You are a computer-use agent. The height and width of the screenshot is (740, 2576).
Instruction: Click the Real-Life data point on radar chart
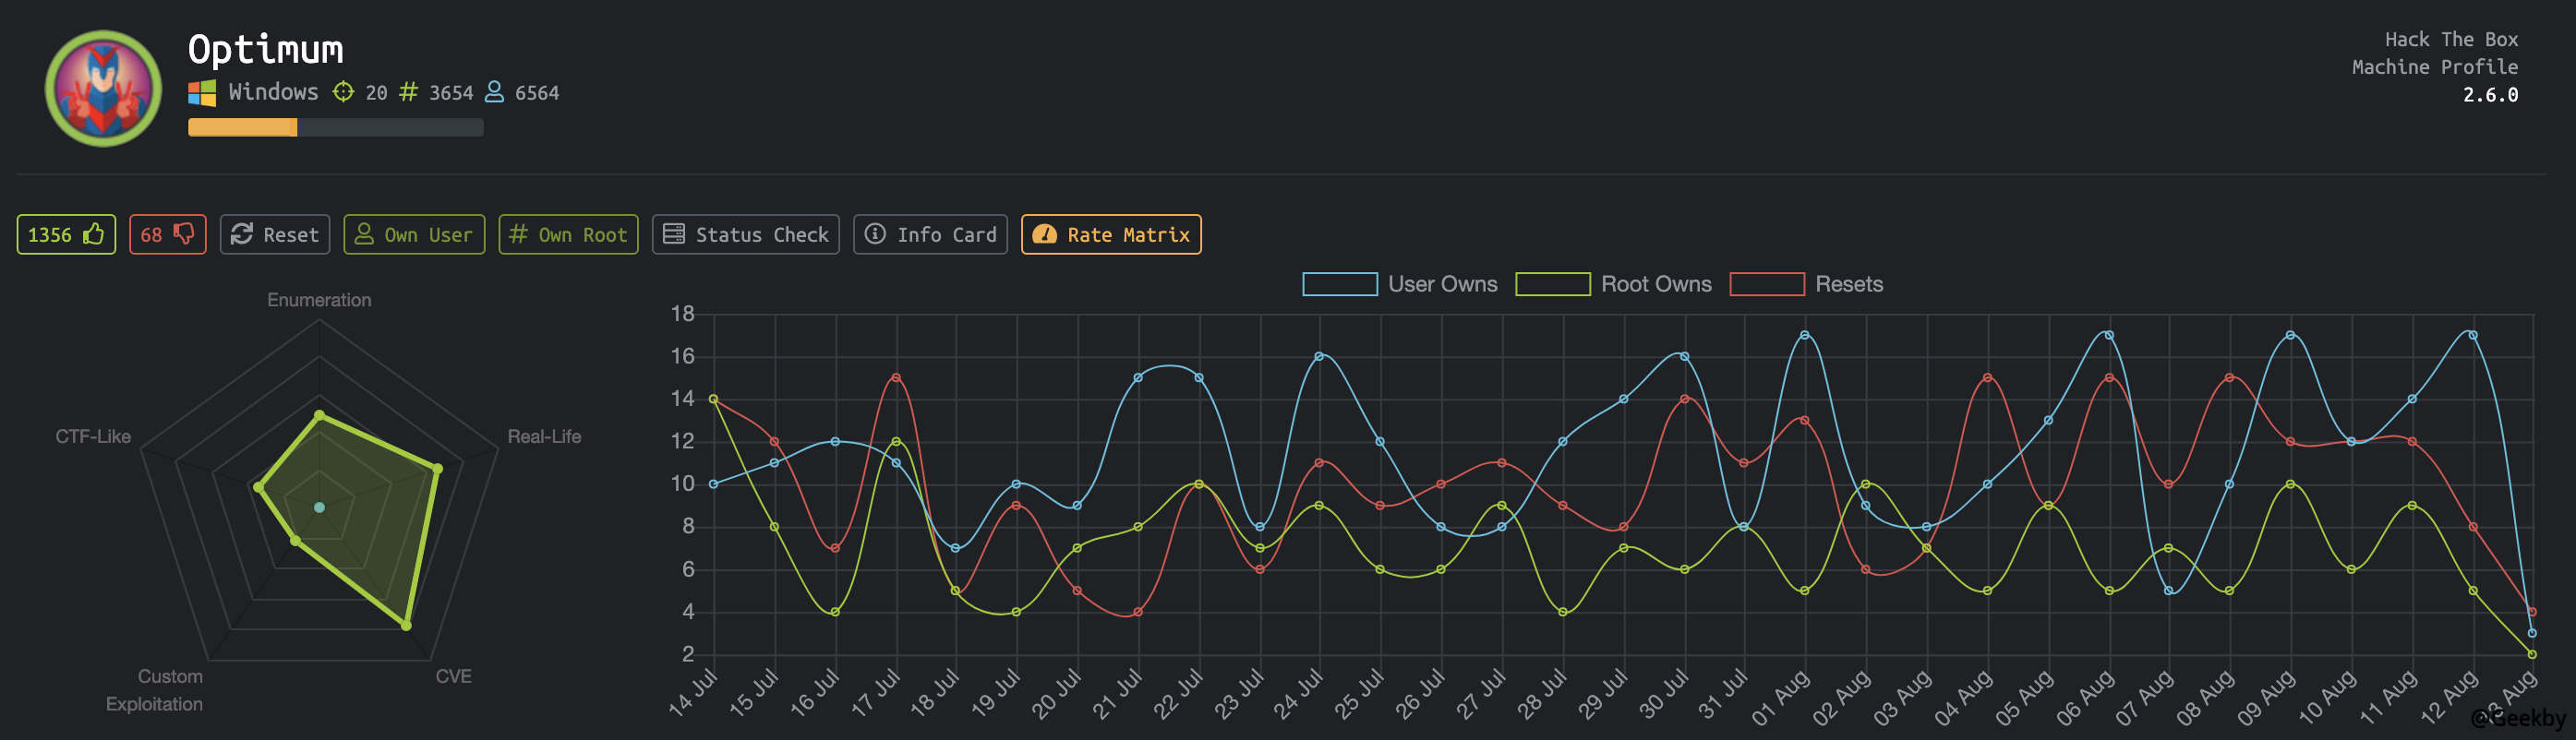click(437, 468)
